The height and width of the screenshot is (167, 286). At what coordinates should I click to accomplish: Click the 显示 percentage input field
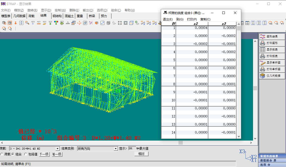coord(132,149)
